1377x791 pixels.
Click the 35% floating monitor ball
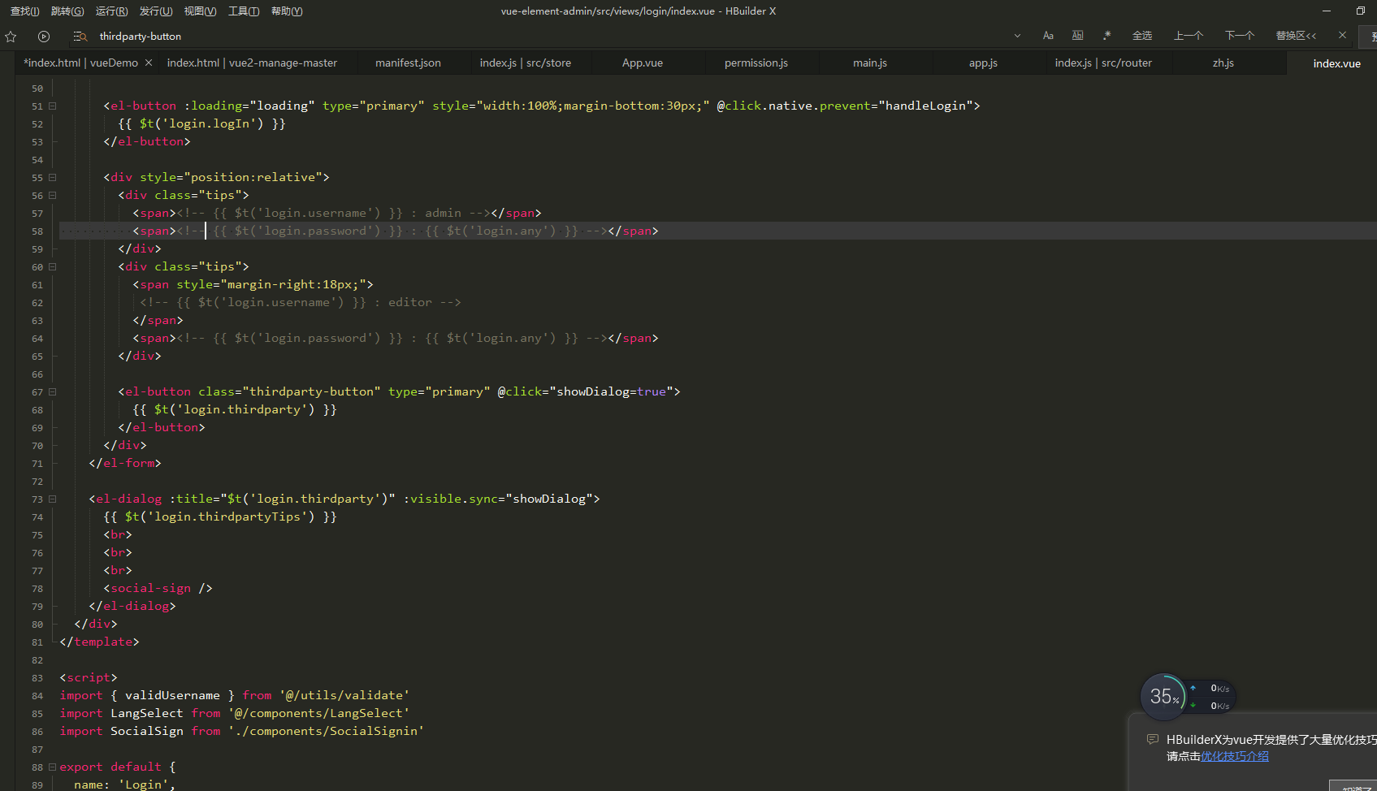pyautogui.click(x=1163, y=697)
